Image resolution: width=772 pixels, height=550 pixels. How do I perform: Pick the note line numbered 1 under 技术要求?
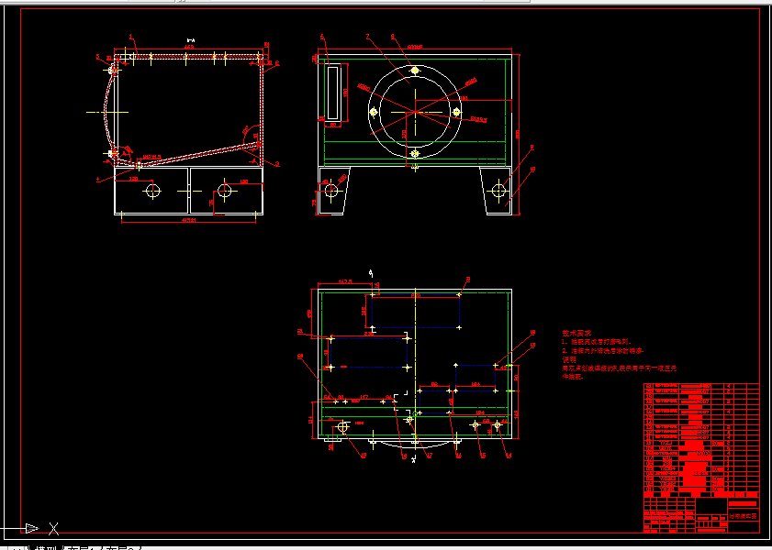597,342
